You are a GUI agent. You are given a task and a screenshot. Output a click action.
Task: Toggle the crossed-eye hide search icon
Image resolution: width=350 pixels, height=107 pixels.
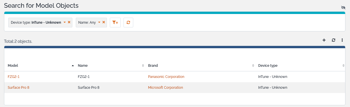point(343,8)
